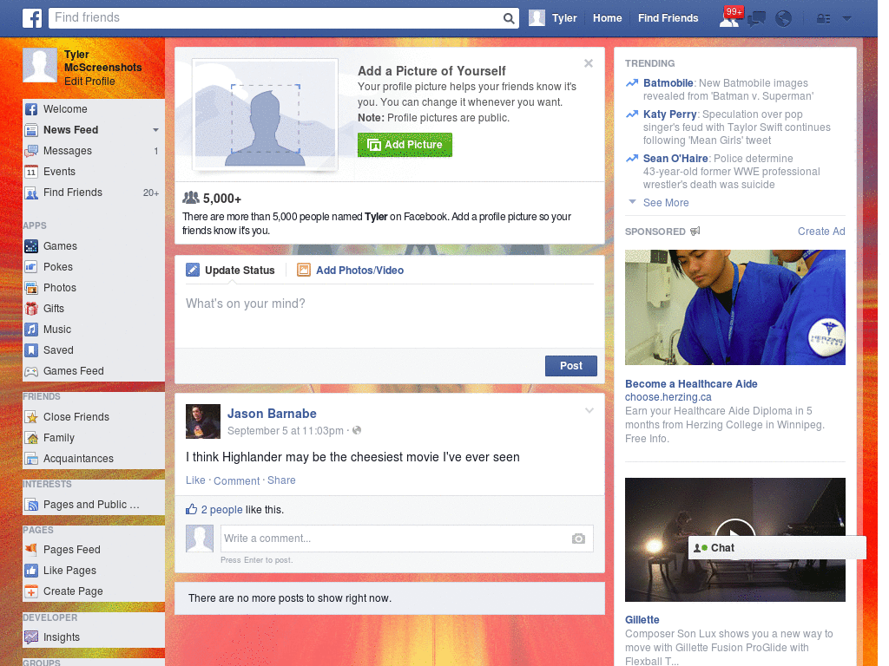Dismiss the Add a Picture of Yourself card
Image resolution: width=889 pixels, height=666 pixels.
pyautogui.click(x=589, y=63)
